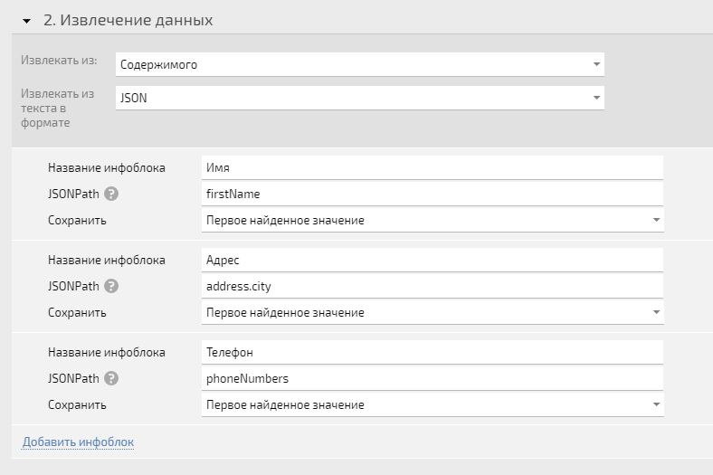This screenshot has width=713, height=475.
Task: Click 'Название инфоблока' label beside Имя field
Action: click(107, 167)
